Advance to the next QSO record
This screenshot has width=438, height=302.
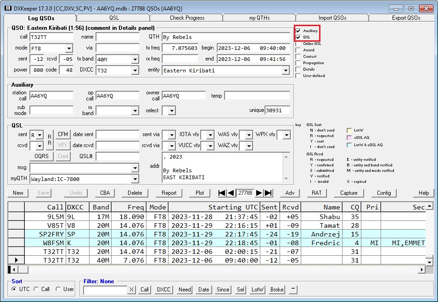tap(259, 193)
